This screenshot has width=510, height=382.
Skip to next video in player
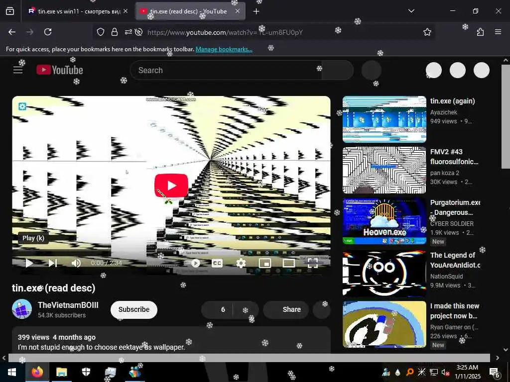pyautogui.click(x=53, y=263)
